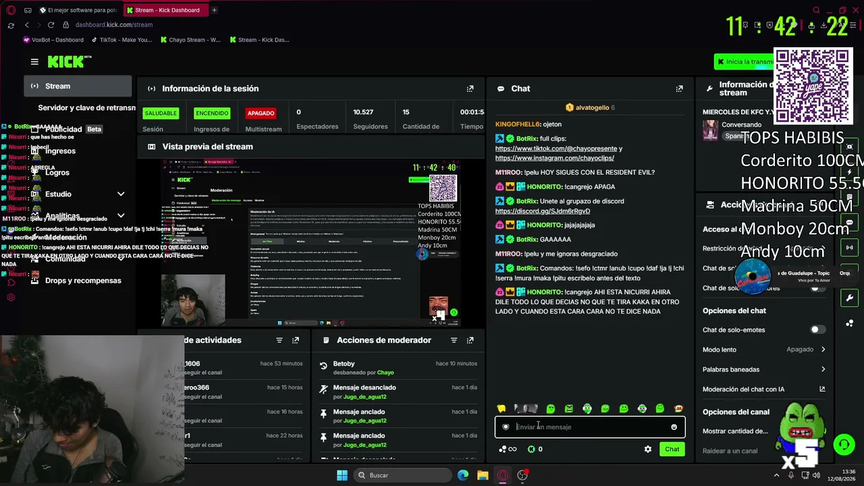
Task: Open chat settings gear icon
Action: coord(648,449)
